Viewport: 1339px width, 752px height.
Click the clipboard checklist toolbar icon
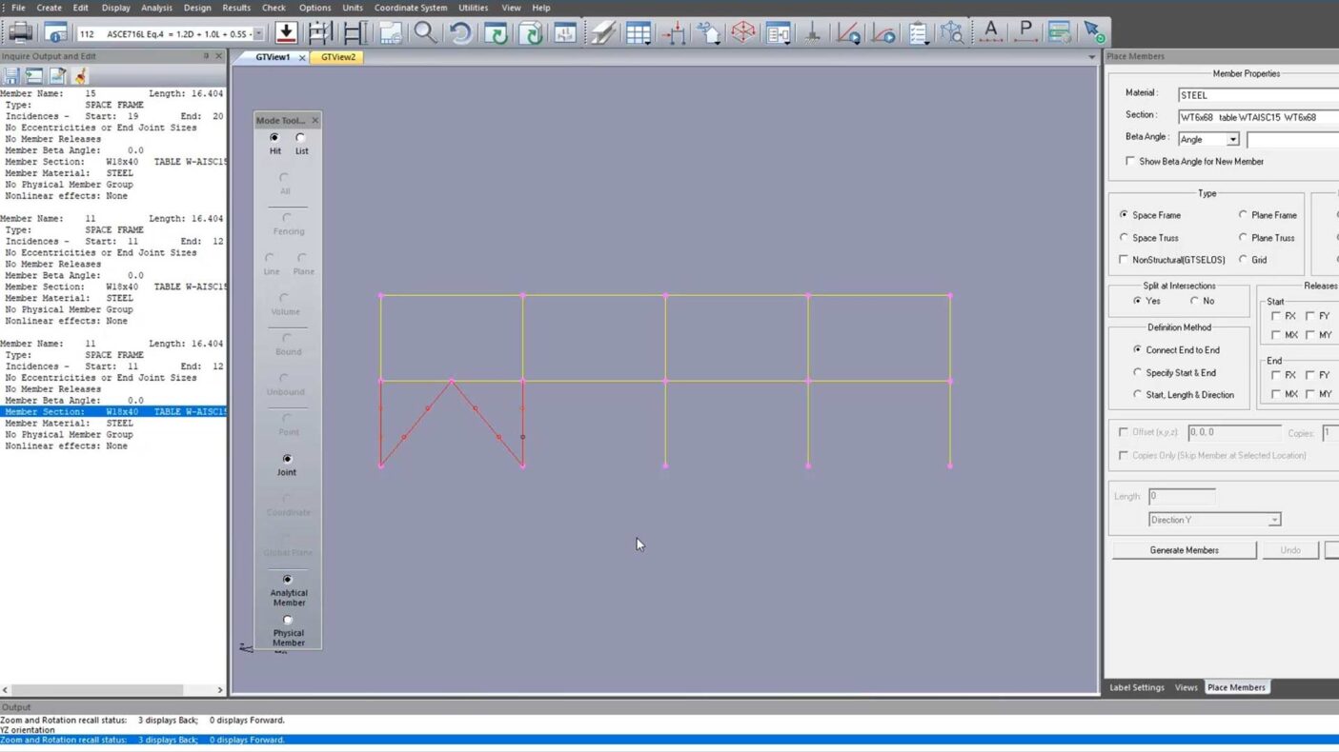click(919, 32)
